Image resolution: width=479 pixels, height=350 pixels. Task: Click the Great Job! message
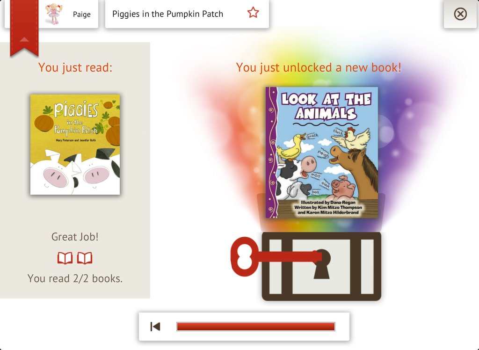(75, 237)
